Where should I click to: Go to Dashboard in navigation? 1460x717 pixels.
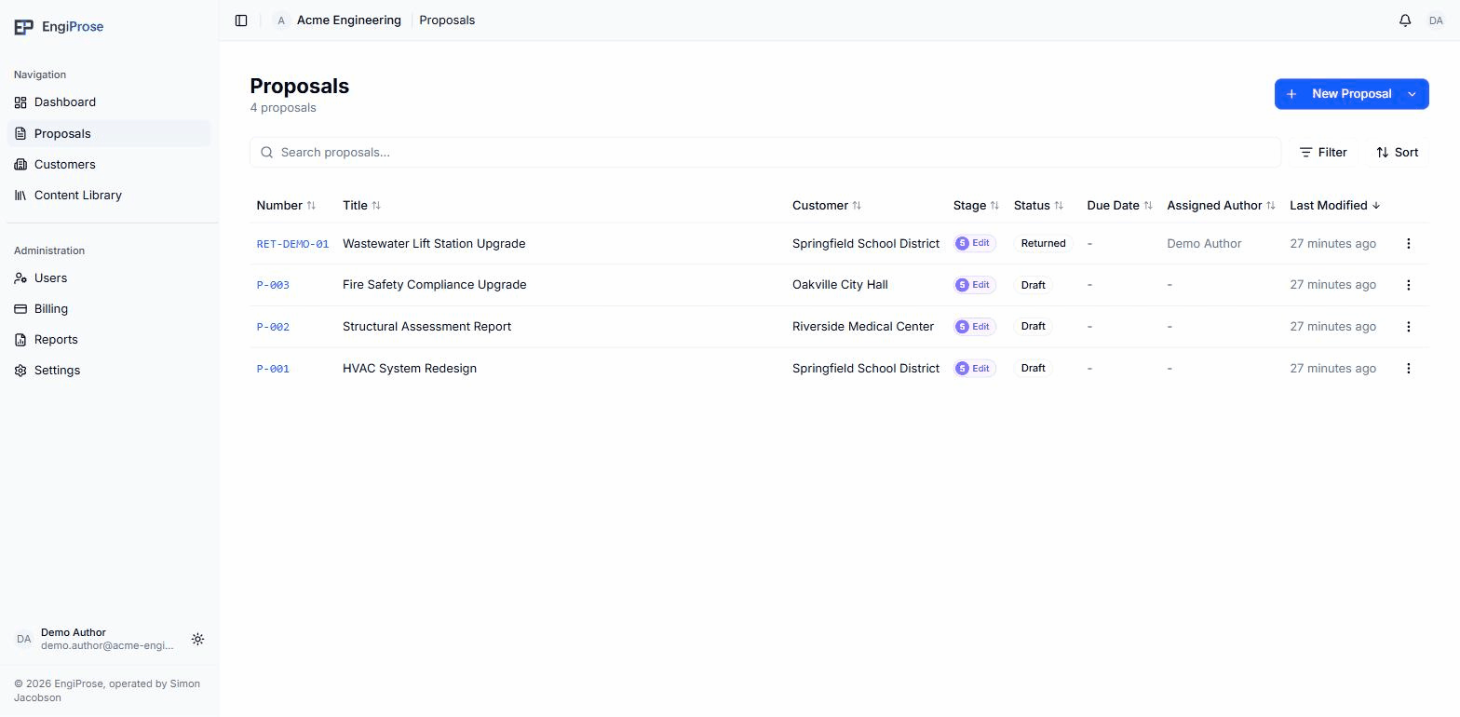point(109,102)
